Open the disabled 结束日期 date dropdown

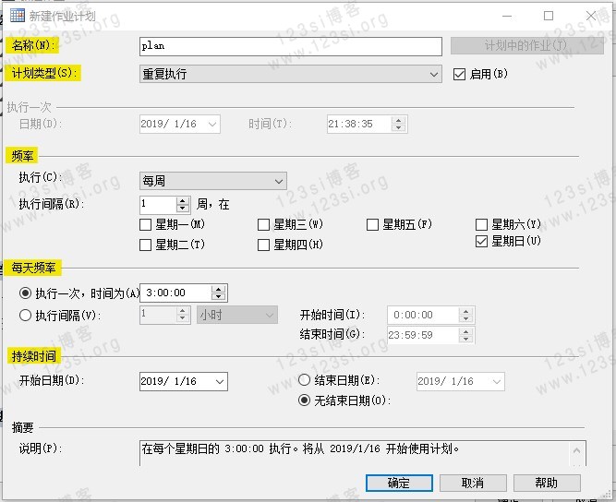461,381
